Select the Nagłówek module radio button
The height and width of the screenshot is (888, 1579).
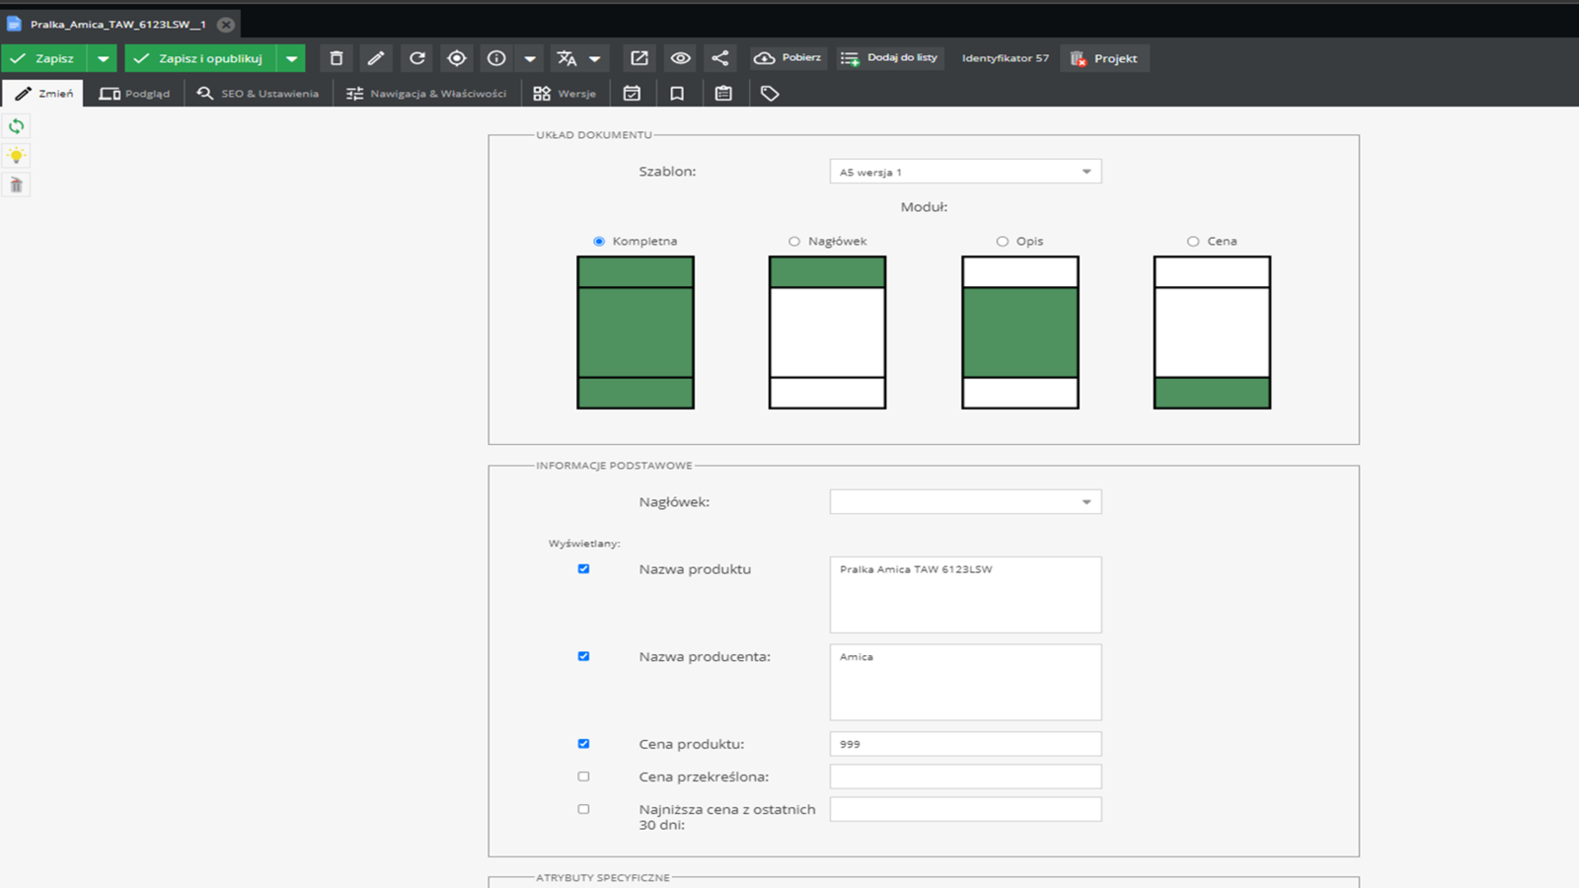click(x=794, y=241)
